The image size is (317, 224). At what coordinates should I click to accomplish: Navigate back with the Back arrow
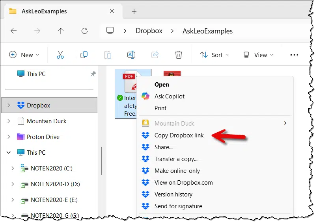click(x=13, y=31)
